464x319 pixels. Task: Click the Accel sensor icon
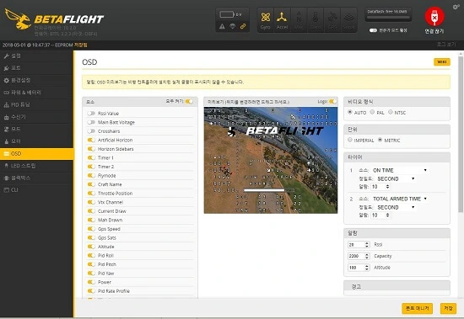click(x=282, y=20)
